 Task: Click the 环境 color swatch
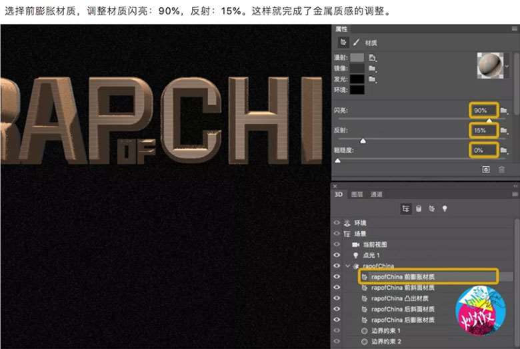click(357, 89)
